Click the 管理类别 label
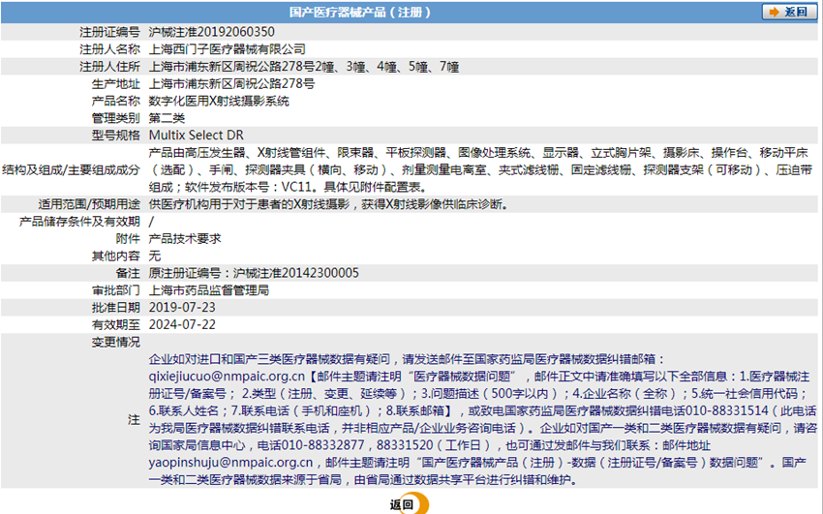 (x=116, y=118)
